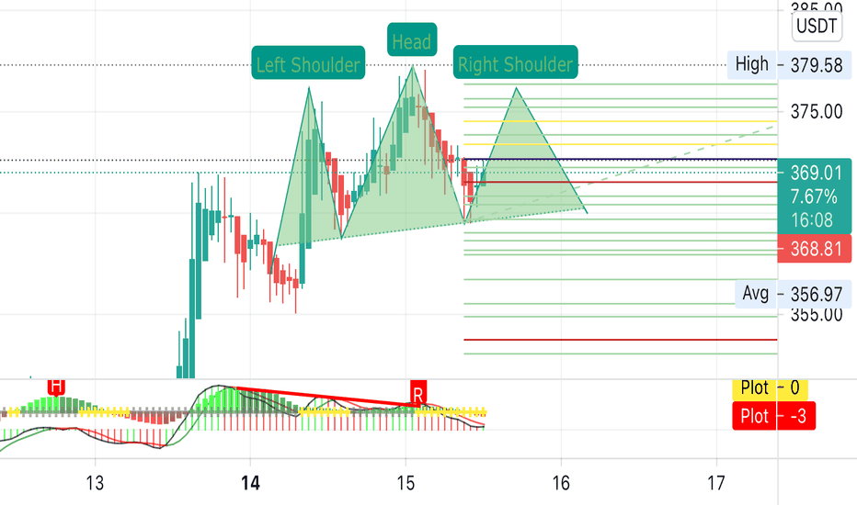Click the Head pattern label
Image resolution: width=857 pixels, height=505 pixels.
[x=412, y=39]
